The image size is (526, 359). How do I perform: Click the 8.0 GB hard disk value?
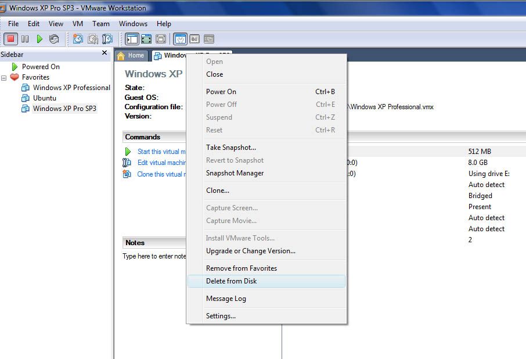[x=478, y=163]
